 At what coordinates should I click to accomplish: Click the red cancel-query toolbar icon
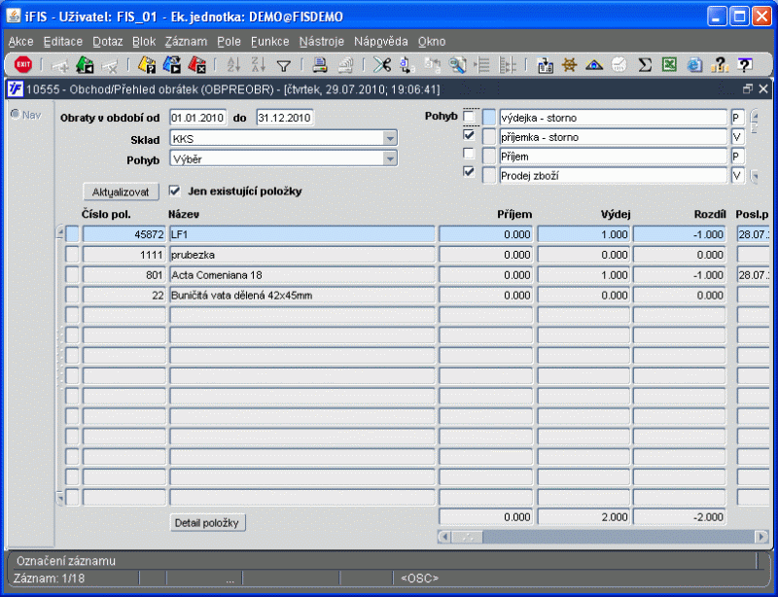coord(196,65)
